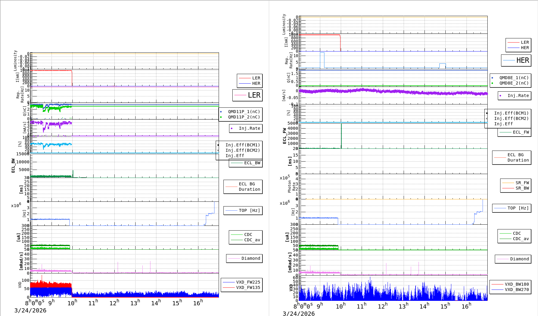
Task: Click the 3/24/2026 date under left plot
Action: point(30,310)
